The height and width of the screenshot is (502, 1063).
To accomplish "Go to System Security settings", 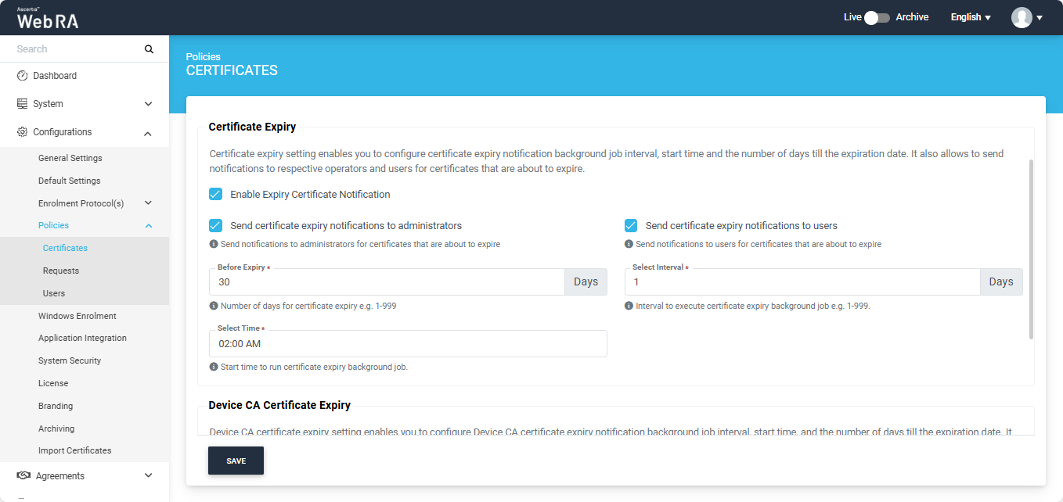I will [x=70, y=360].
